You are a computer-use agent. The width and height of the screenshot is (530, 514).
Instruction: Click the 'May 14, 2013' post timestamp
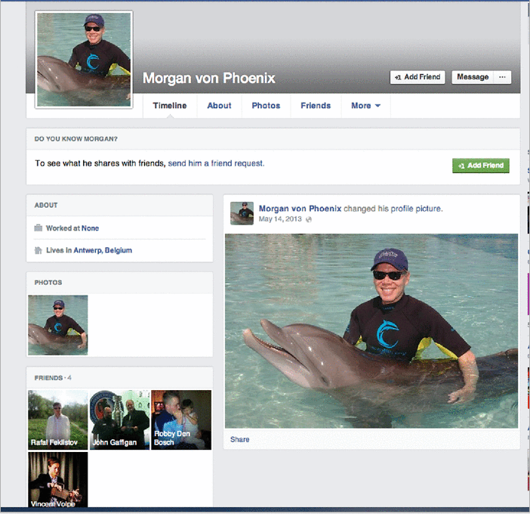pyautogui.click(x=280, y=219)
